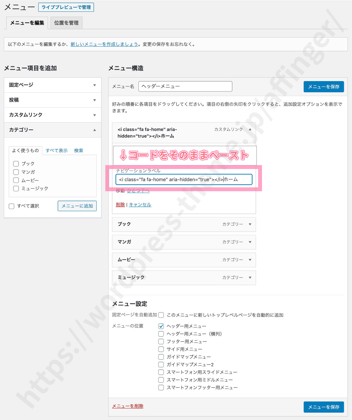Click the ムービー menu item title
352x420 pixels.
click(x=126, y=260)
